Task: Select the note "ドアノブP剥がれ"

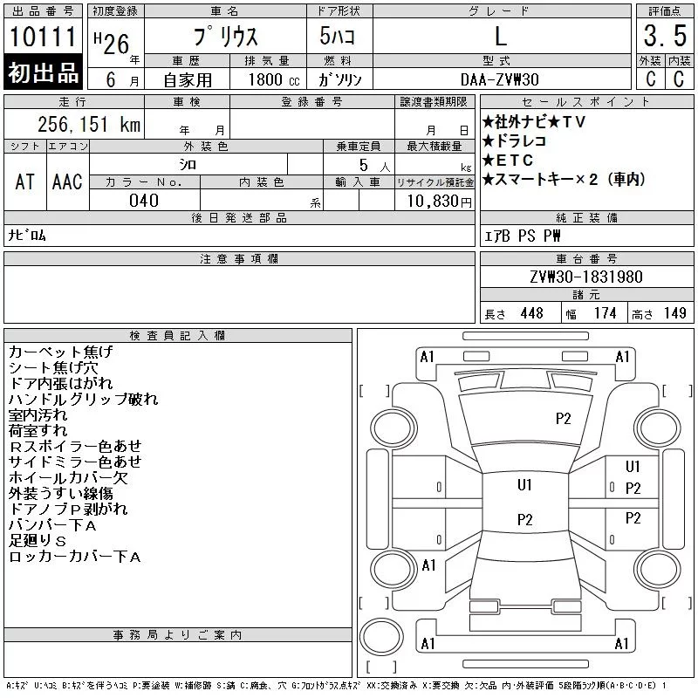Action: coord(69,510)
